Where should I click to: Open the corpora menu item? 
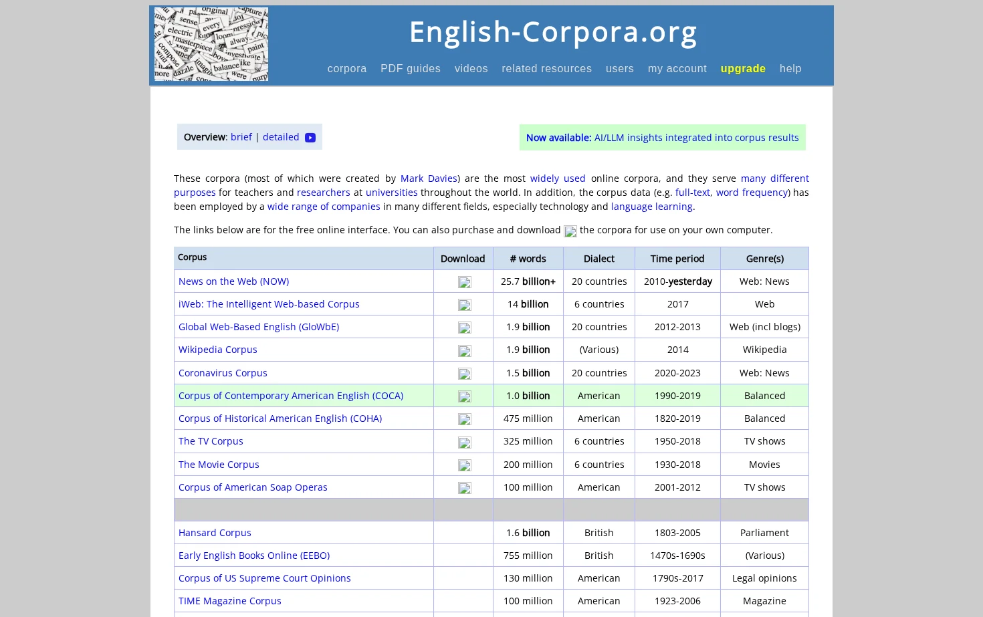click(347, 68)
